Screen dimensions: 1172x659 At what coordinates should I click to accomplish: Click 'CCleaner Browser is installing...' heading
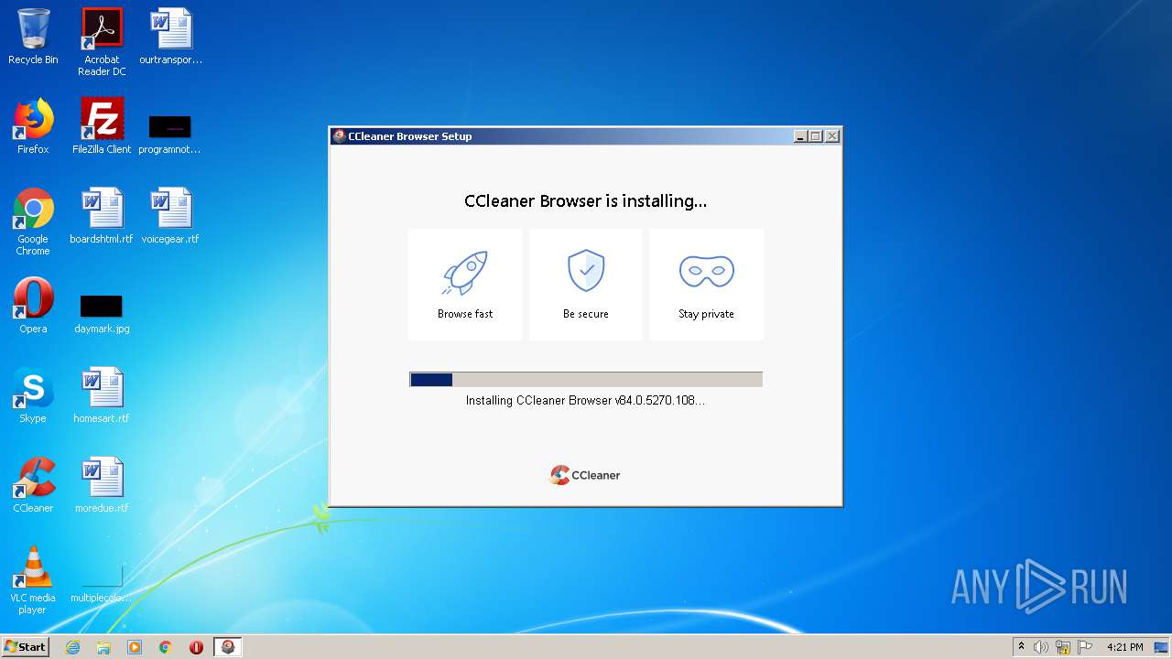coord(585,200)
